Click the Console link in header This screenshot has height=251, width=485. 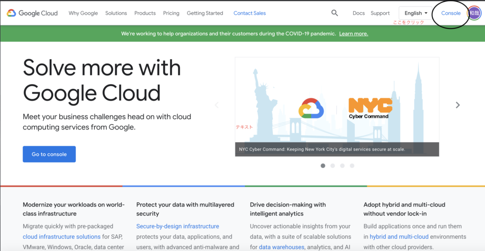tap(451, 13)
